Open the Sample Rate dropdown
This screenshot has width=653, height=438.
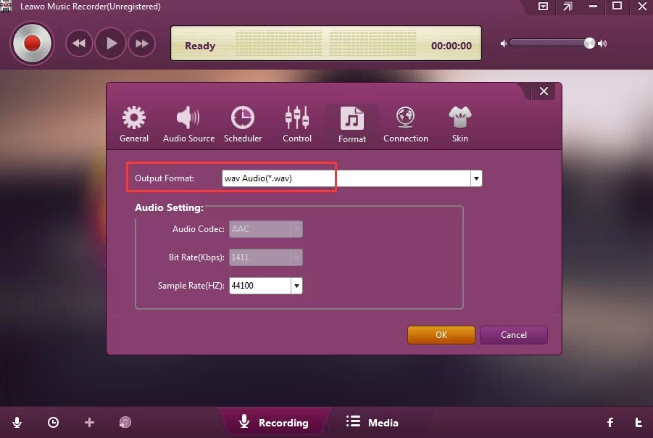[x=296, y=285]
